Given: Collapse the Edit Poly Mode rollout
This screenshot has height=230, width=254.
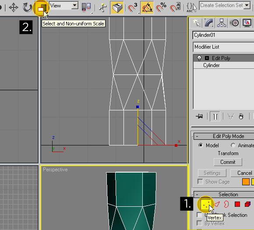Looking at the screenshot, I should pos(197,136).
